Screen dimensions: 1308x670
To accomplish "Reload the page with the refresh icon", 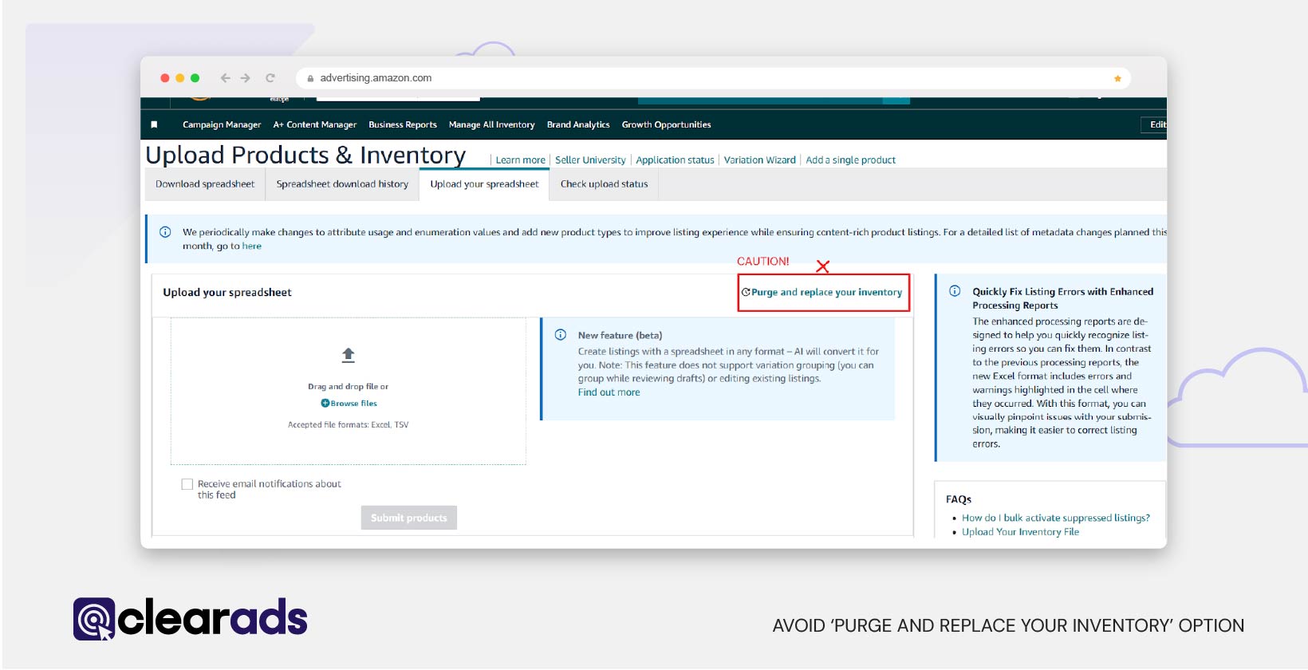I will tap(270, 78).
